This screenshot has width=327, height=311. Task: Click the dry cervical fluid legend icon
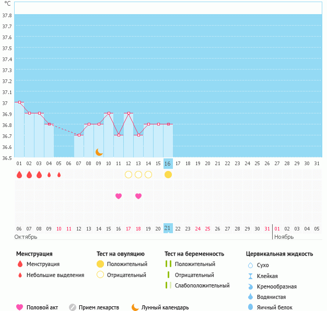click(x=250, y=265)
